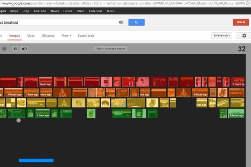
Task: Click orange brick labeled 9 hours ago
Action: point(200,92)
